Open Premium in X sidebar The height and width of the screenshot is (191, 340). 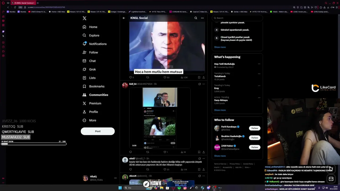pyautogui.click(x=92, y=103)
